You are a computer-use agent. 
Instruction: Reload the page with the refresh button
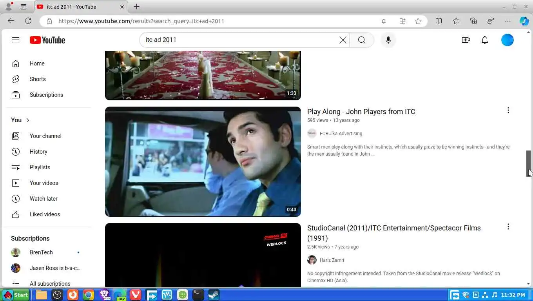click(x=28, y=21)
